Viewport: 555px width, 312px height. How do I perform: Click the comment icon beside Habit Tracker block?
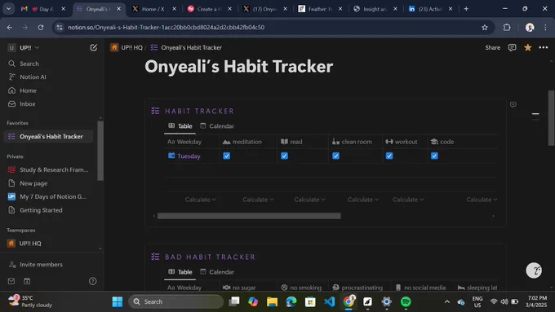pyautogui.click(x=513, y=104)
